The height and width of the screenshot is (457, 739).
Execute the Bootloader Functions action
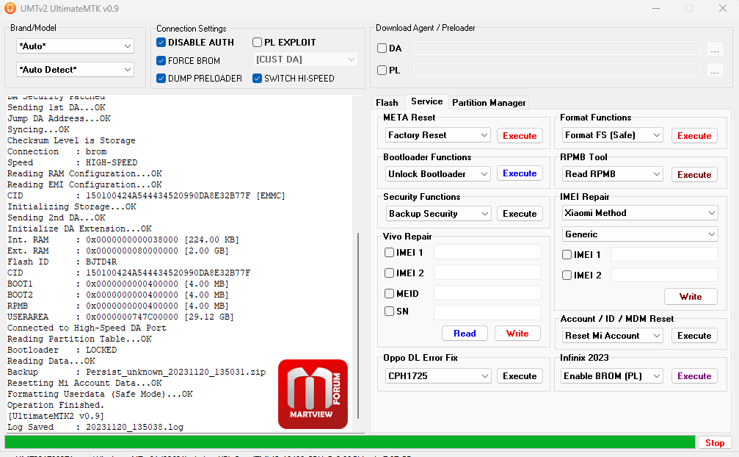(520, 173)
